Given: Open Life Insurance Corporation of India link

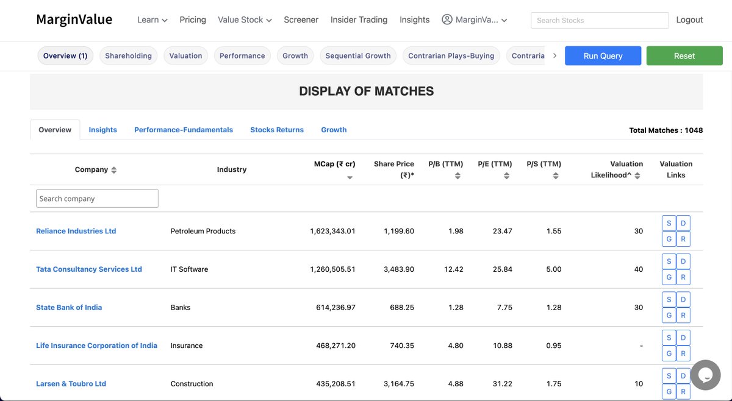Looking at the screenshot, I should tap(96, 346).
